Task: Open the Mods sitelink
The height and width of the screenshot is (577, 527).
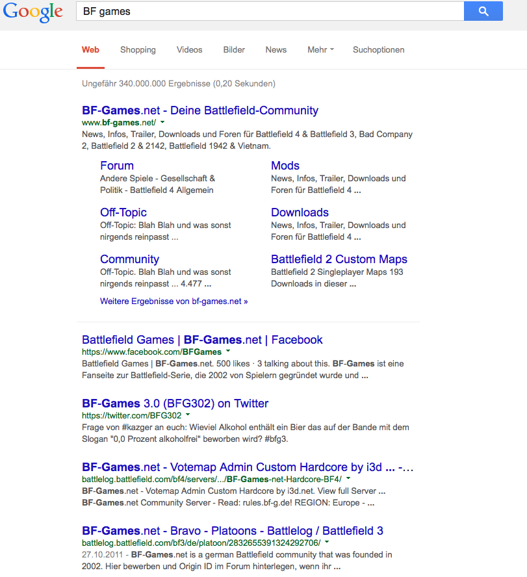Action: (285, 166)
